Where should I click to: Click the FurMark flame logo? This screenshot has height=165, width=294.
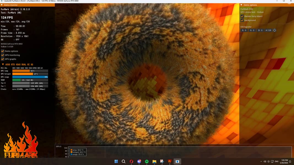(21, 140)
